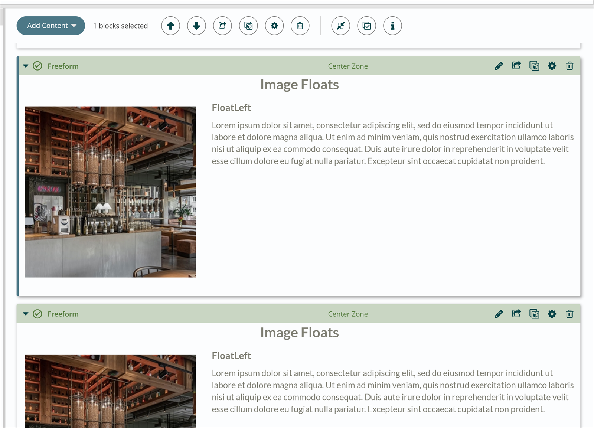Move selected blocks down with arrow icon

197,26
